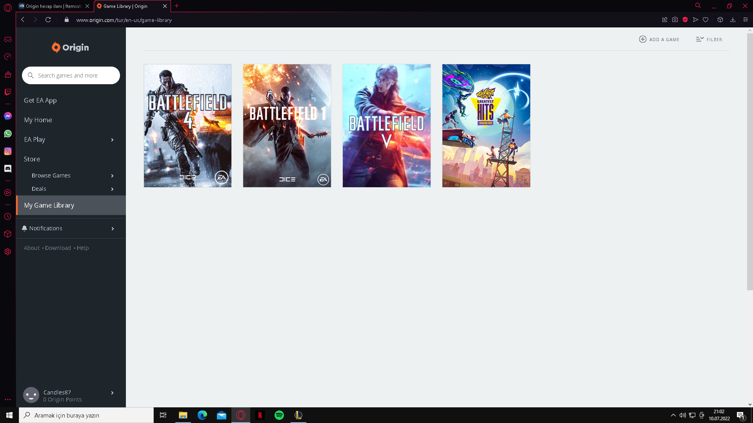Open the Player icon in Opera sidebar
This screenshot has height=423, width=753.
[8, 193]
